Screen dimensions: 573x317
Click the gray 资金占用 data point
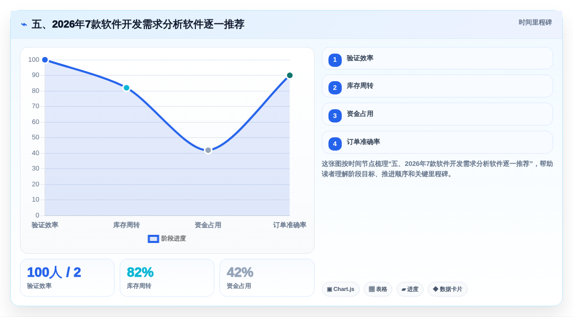click(208, 150)
